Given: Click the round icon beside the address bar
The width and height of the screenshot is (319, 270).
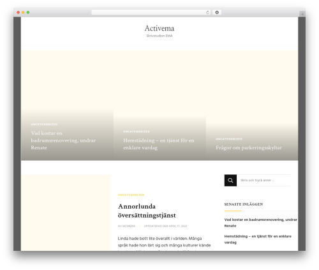Looking at the screenshot, I should point(217,12).
